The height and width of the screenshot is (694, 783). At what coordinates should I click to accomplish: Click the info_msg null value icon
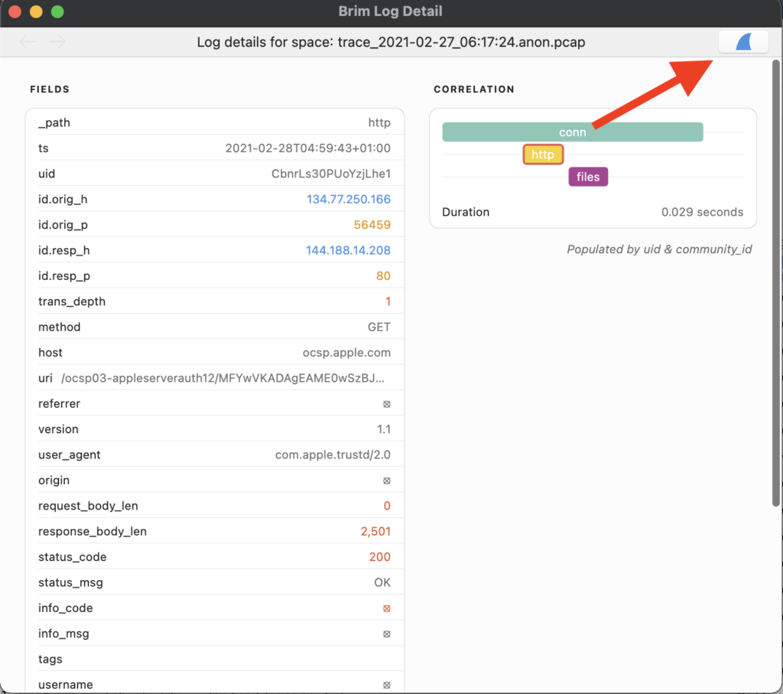386,634
